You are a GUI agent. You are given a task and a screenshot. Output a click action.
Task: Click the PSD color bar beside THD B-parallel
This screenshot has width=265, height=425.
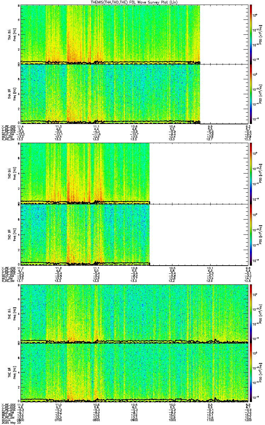coord(251,234)
